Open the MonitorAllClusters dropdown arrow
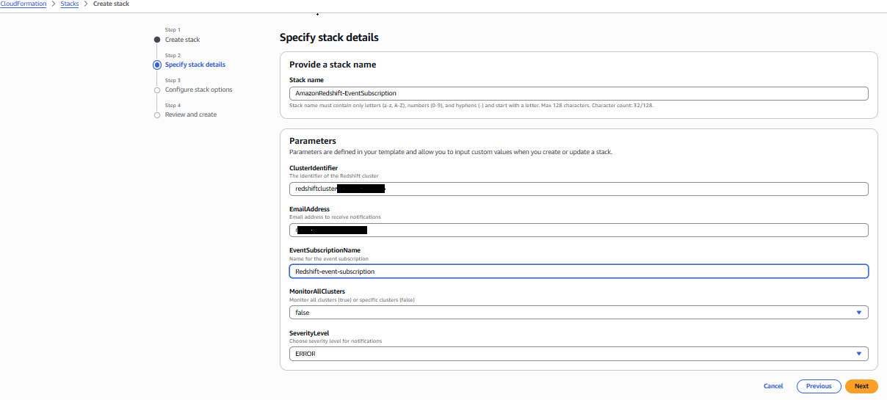Image resolution: width=887 pixels, height=400 pixels. pos(858,313)
